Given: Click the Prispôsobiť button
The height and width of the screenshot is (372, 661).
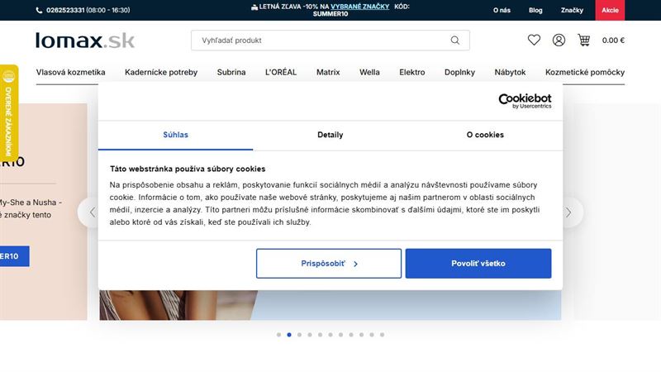Looking at the screenshot, I should [x=329, y=263].
